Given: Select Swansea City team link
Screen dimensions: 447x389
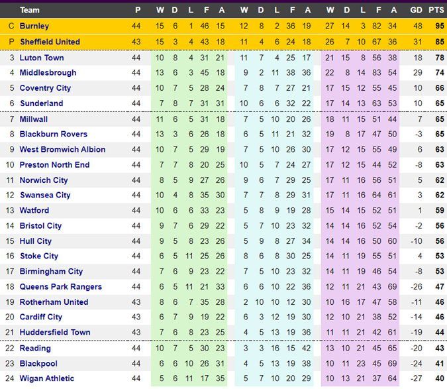Looking at the screenshot, I should click(x=45, y=195).
